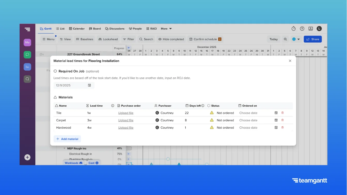Click the help question mark icon
The height and width of the screenshot is (195, 347).
(302, 28)
